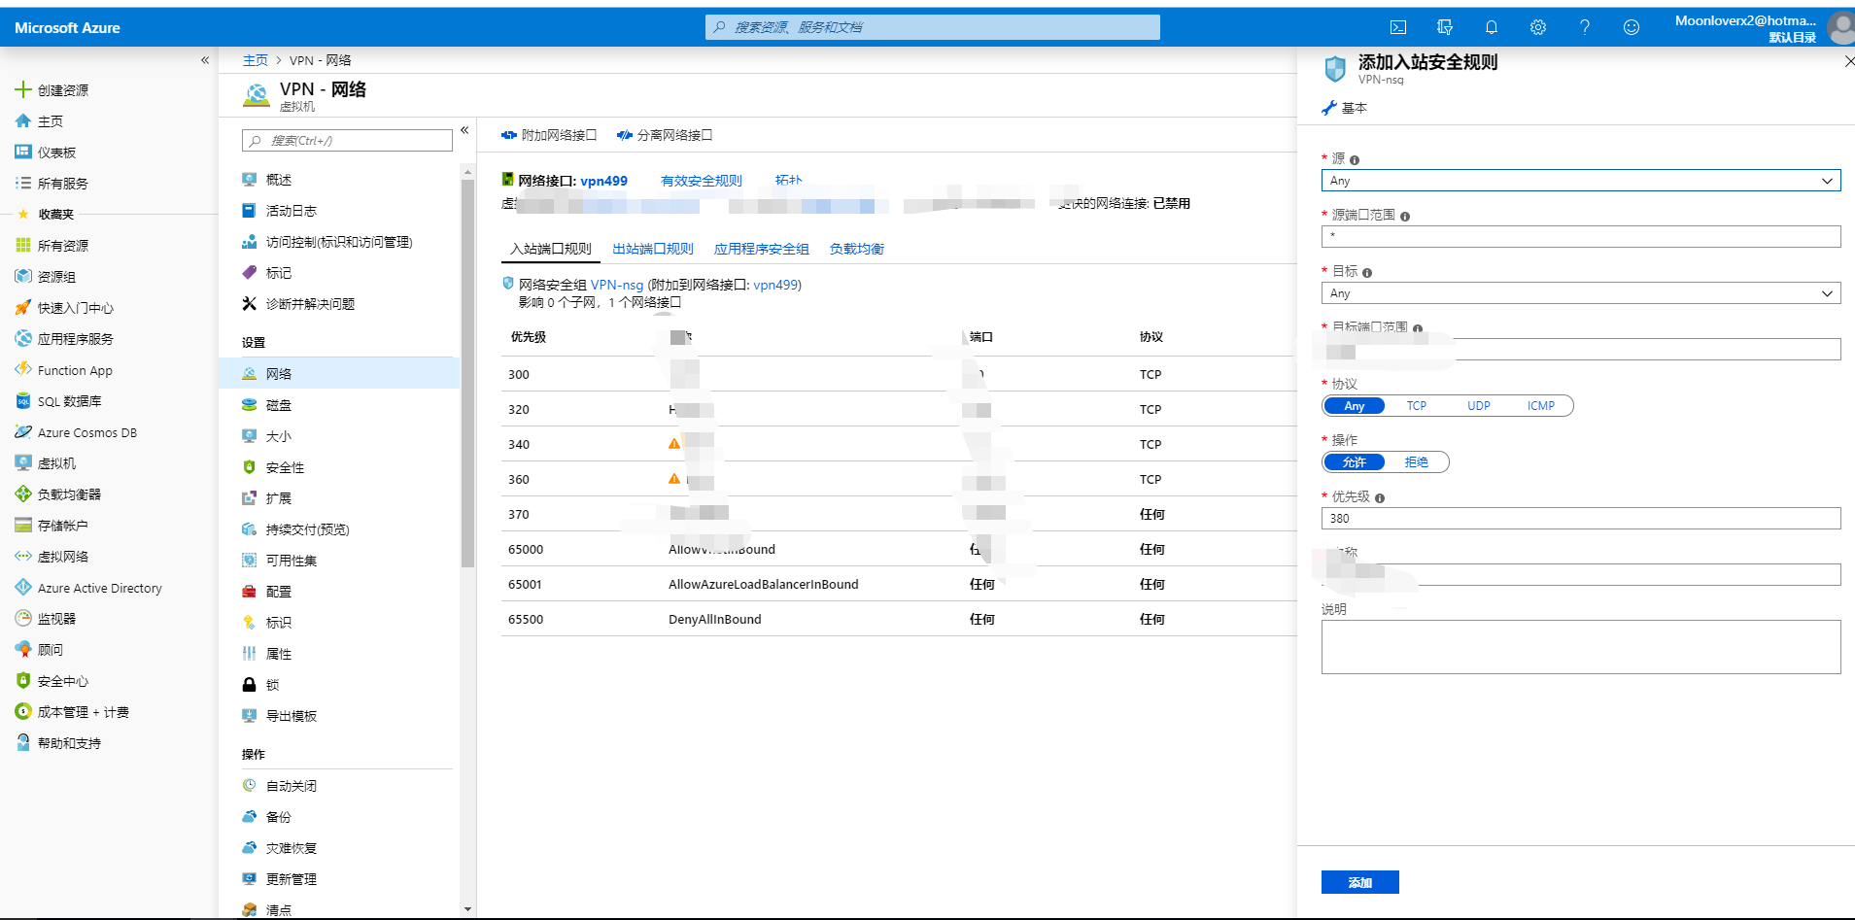Open the Moonloverx2 account menu
Screen dimensions: 1855x920
1762,27
